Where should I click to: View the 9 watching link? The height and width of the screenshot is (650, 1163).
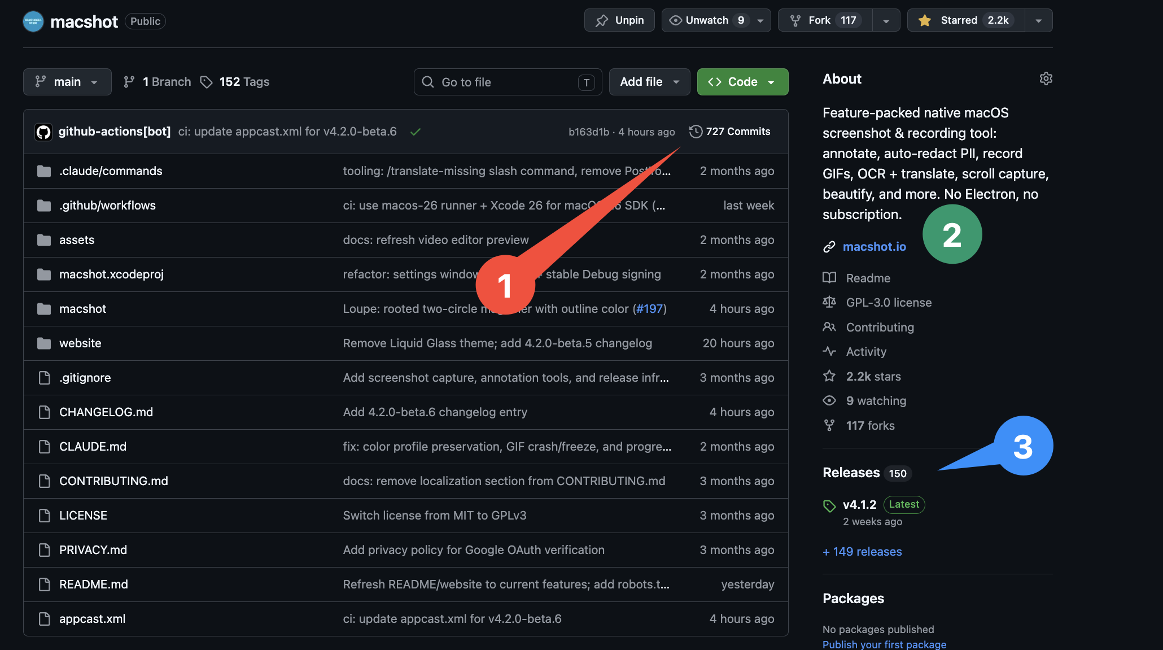876,401
